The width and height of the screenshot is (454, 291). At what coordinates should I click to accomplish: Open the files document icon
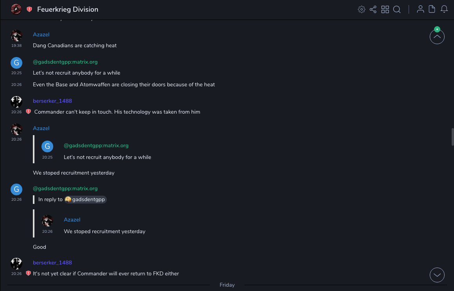(x=432, y=9)
